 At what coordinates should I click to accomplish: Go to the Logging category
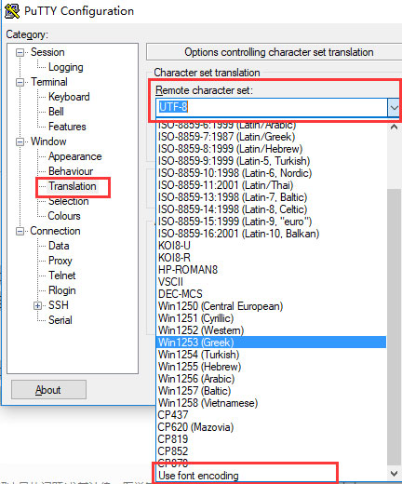coord(66,67)
